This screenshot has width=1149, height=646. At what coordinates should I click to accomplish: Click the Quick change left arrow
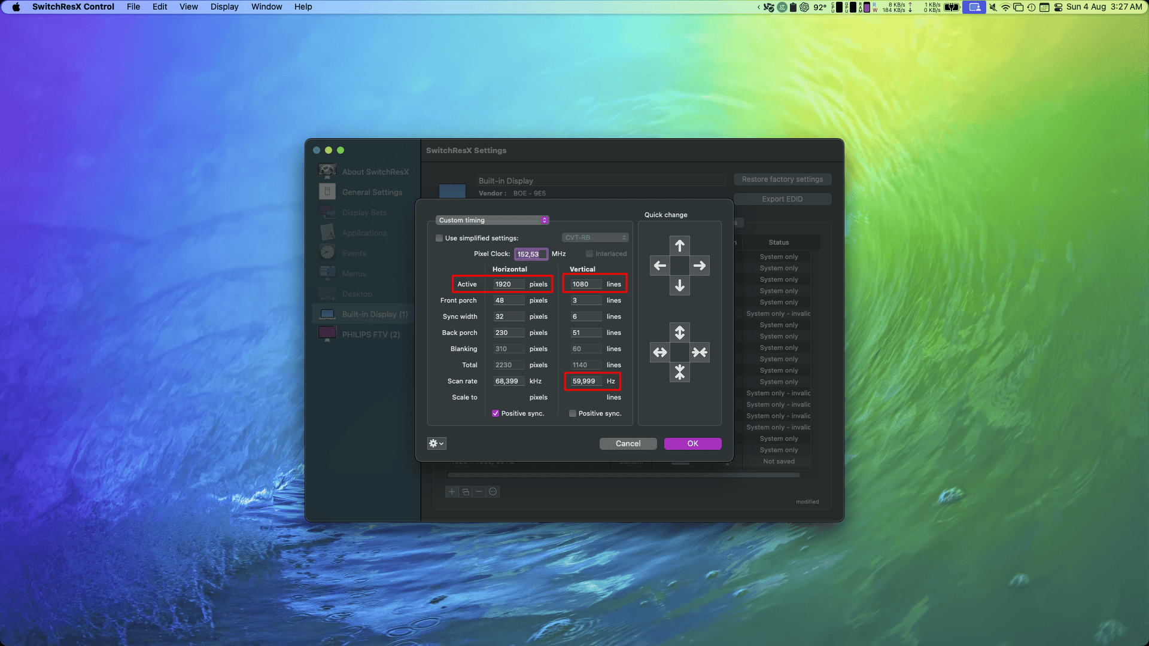pos(660,266)
